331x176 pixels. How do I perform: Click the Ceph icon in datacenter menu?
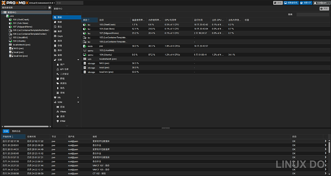point(55,36)
